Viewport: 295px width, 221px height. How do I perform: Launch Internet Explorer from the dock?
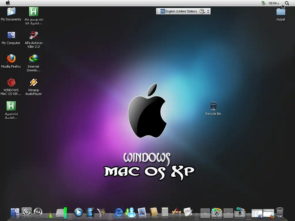119,213
